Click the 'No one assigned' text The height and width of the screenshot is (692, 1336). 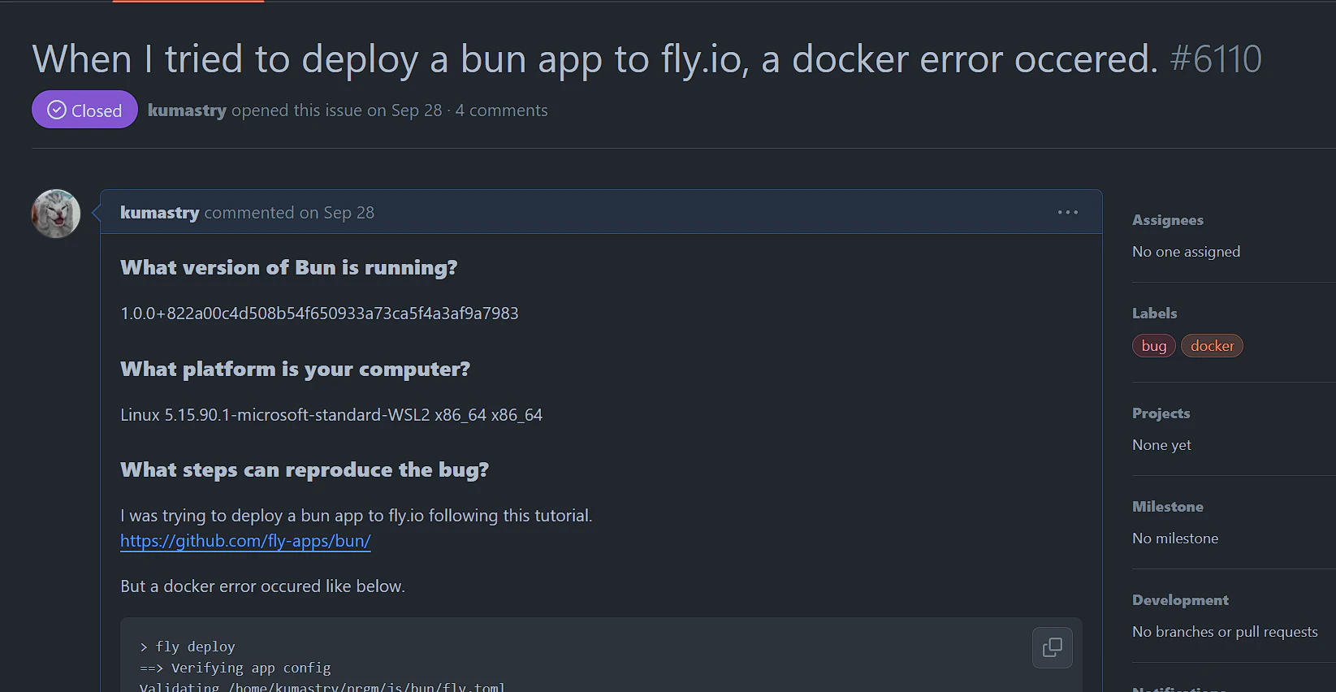1186,252
